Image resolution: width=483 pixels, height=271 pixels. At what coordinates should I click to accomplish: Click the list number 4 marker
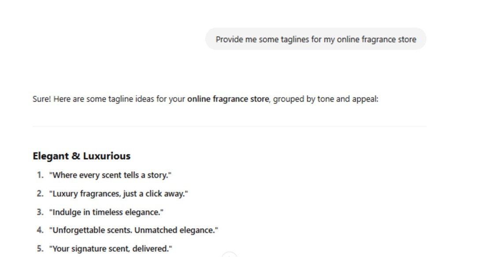tap(40, 230)
